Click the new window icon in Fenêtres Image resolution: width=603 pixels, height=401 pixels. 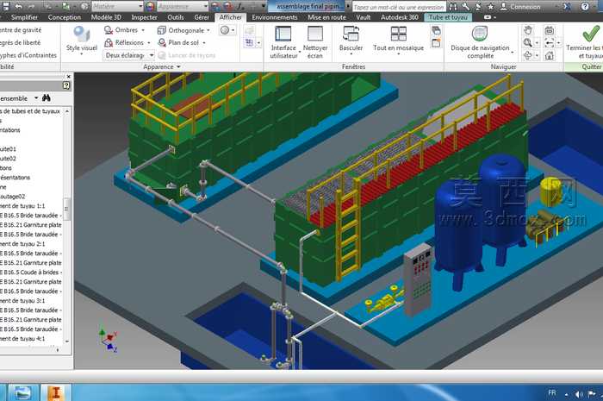click(436, 43)
